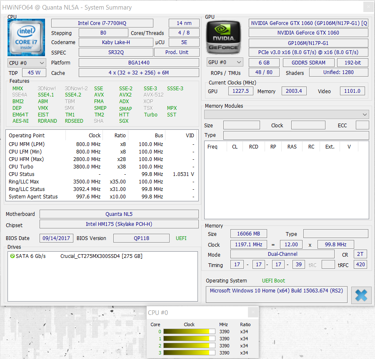Viewport: 375px width, 359px height.
Task: Click the Kaby Lake-H codename field
Action: click(x=116, y=42)
